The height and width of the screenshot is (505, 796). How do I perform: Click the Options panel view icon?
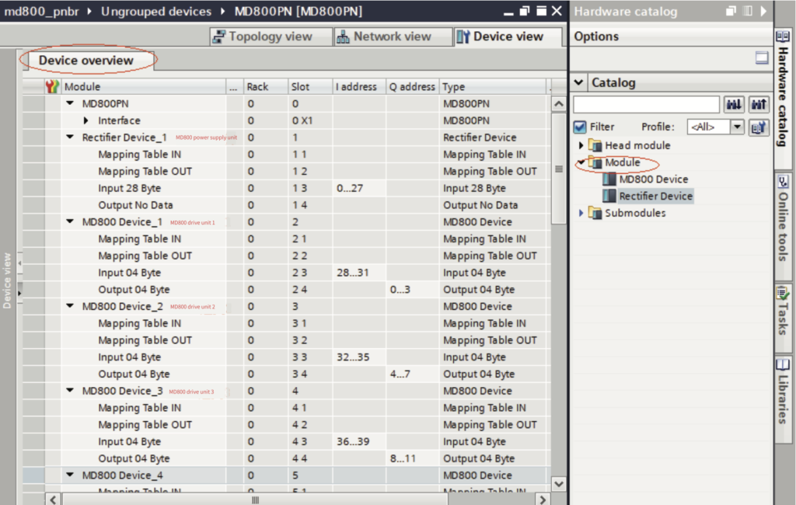tap(762, 57)
